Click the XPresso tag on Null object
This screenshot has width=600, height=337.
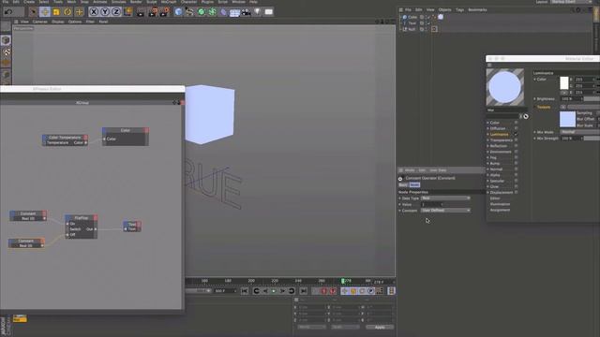(434, 29)
